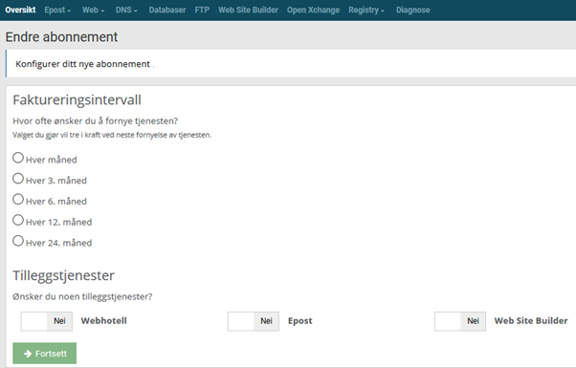Toggle the Web Site Builder add-on switch
Image resolution: width=576 pixels, height=368 pixels.
click(x=460, y=321)
